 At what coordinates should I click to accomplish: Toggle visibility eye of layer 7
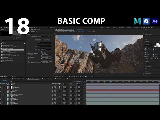pos(1,93)
